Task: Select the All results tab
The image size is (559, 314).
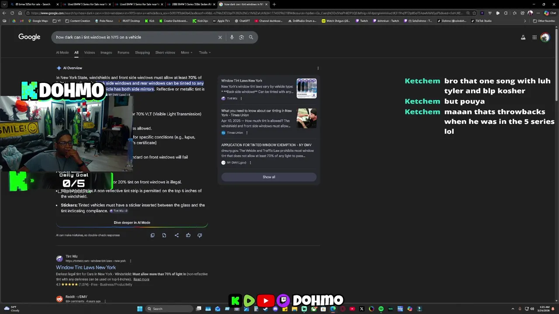Action: tap(76, 52)
